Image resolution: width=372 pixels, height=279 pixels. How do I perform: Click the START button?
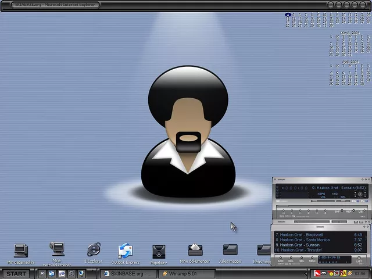(x=16, y=273)
